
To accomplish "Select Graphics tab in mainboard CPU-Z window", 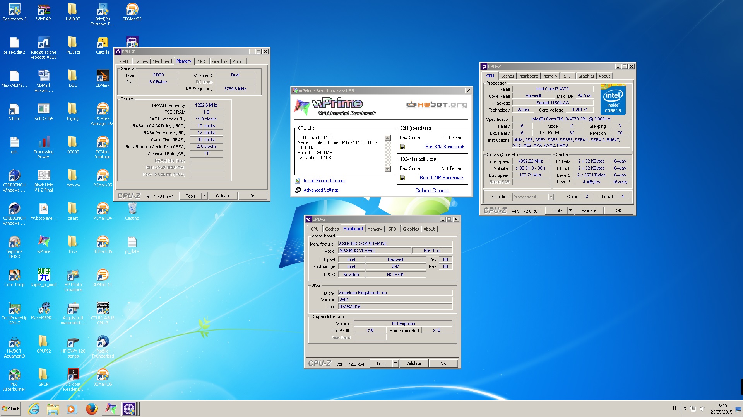I will (411, 229).
